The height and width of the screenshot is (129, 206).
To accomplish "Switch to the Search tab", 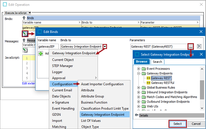I will (x=157, y=61).
